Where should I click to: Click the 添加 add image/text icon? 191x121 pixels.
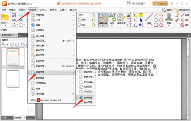point(112,18)
